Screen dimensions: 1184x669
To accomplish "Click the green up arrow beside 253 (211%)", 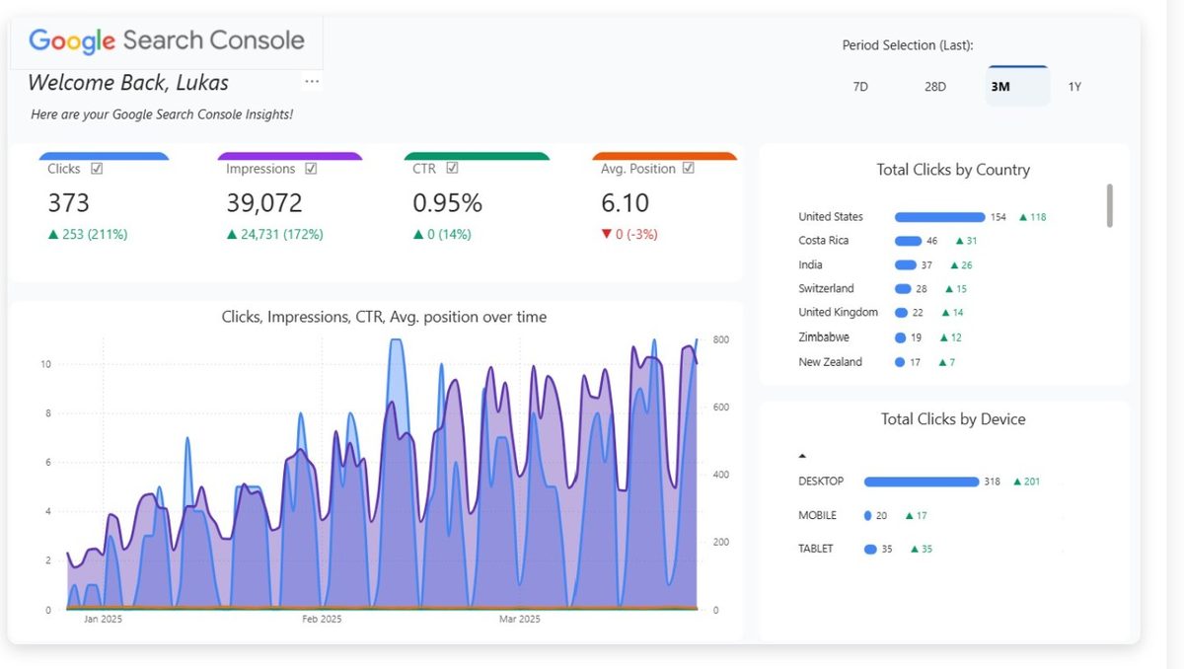I will [52, 235].
